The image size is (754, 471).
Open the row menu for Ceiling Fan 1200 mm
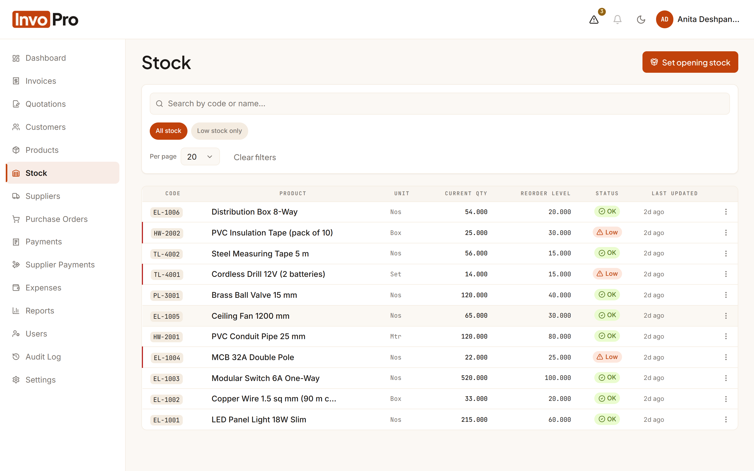click(726, 316)
